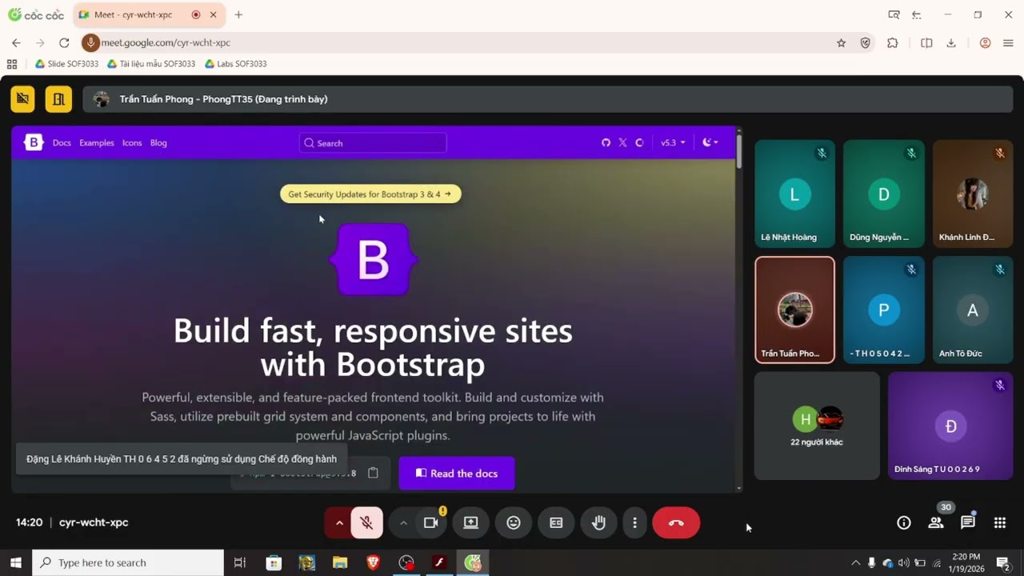Open Bootstrap's GitHub icon link
The width and height of the screenshot is (1024, 576).
[x=606, y=142]
